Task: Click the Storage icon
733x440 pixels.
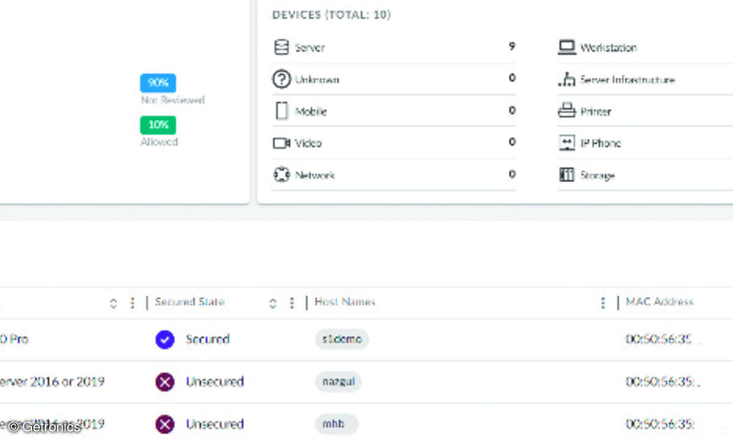Action: (x=567, y=175)
